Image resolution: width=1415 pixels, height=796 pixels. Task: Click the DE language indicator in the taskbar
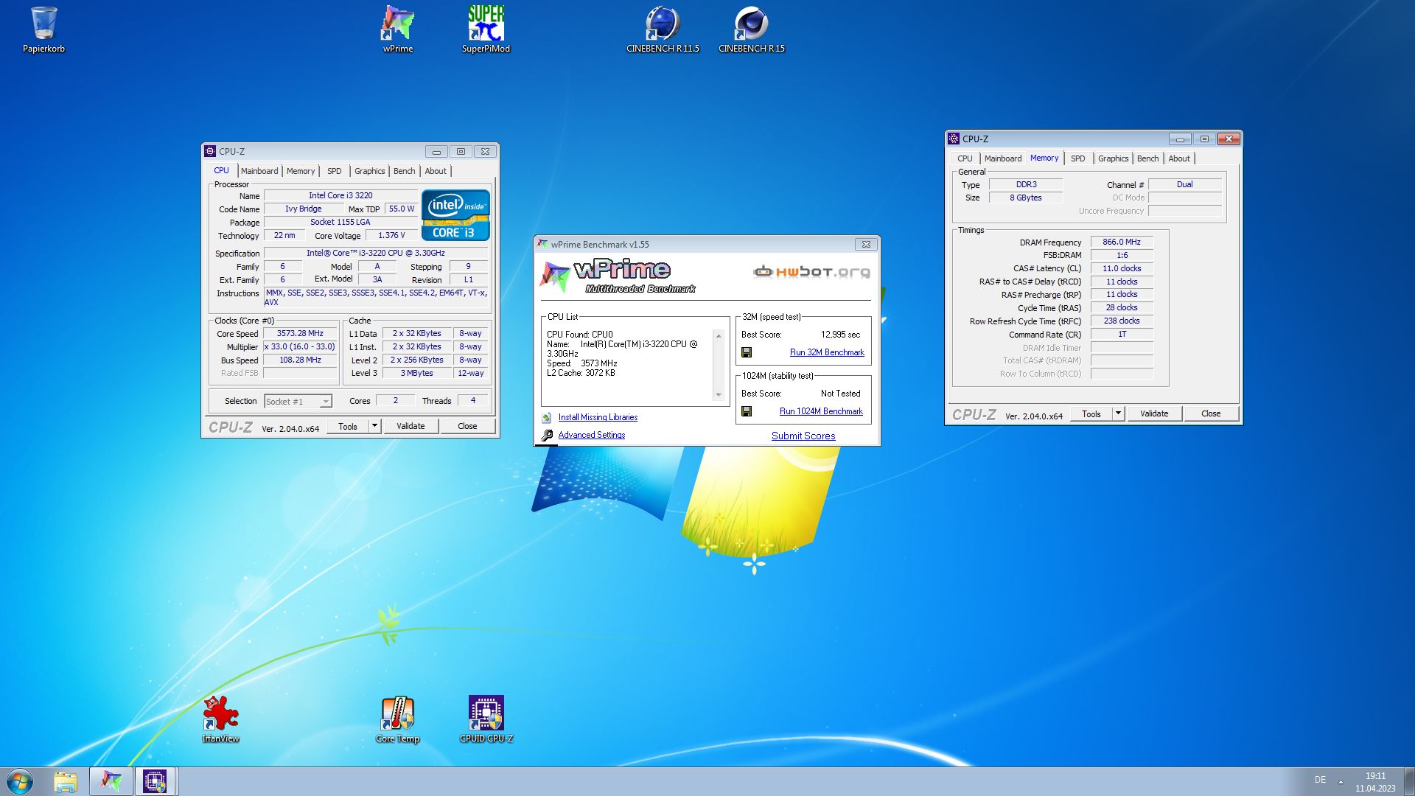click(1320, 780)
